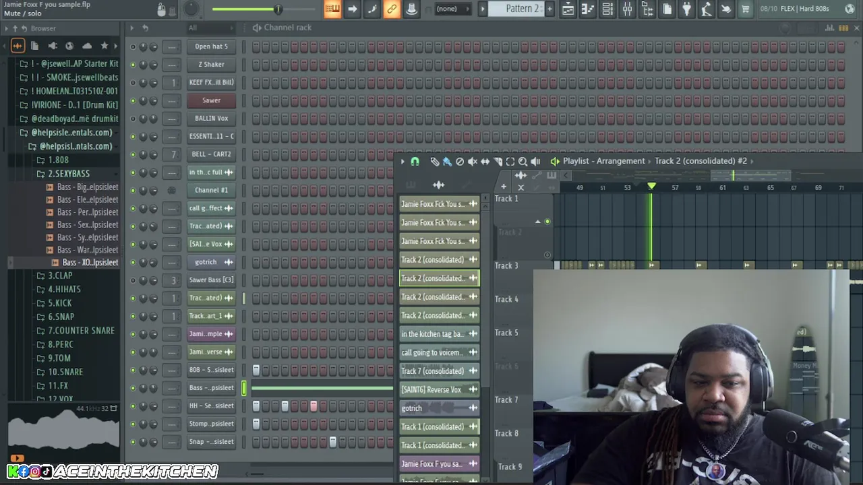The height and width of the screenshot is (485, 863).
Task: Click the shopping cart content library icon
Action: 745,9
